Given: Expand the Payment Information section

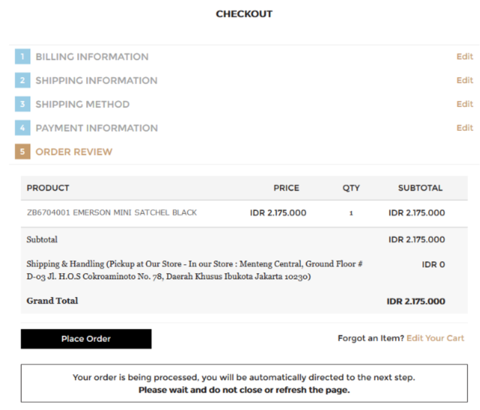Looking at the screenshot, I should (97, 128).
